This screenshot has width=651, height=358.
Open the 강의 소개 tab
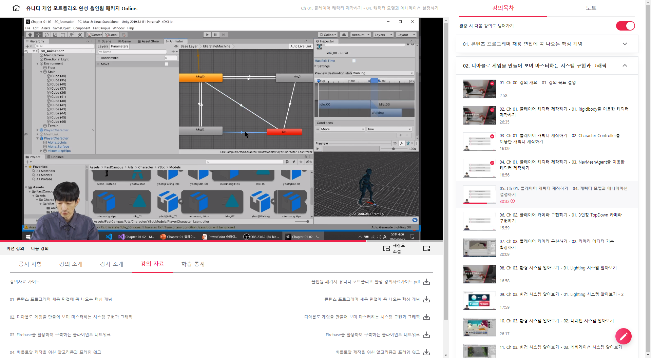tap(71, 264)
